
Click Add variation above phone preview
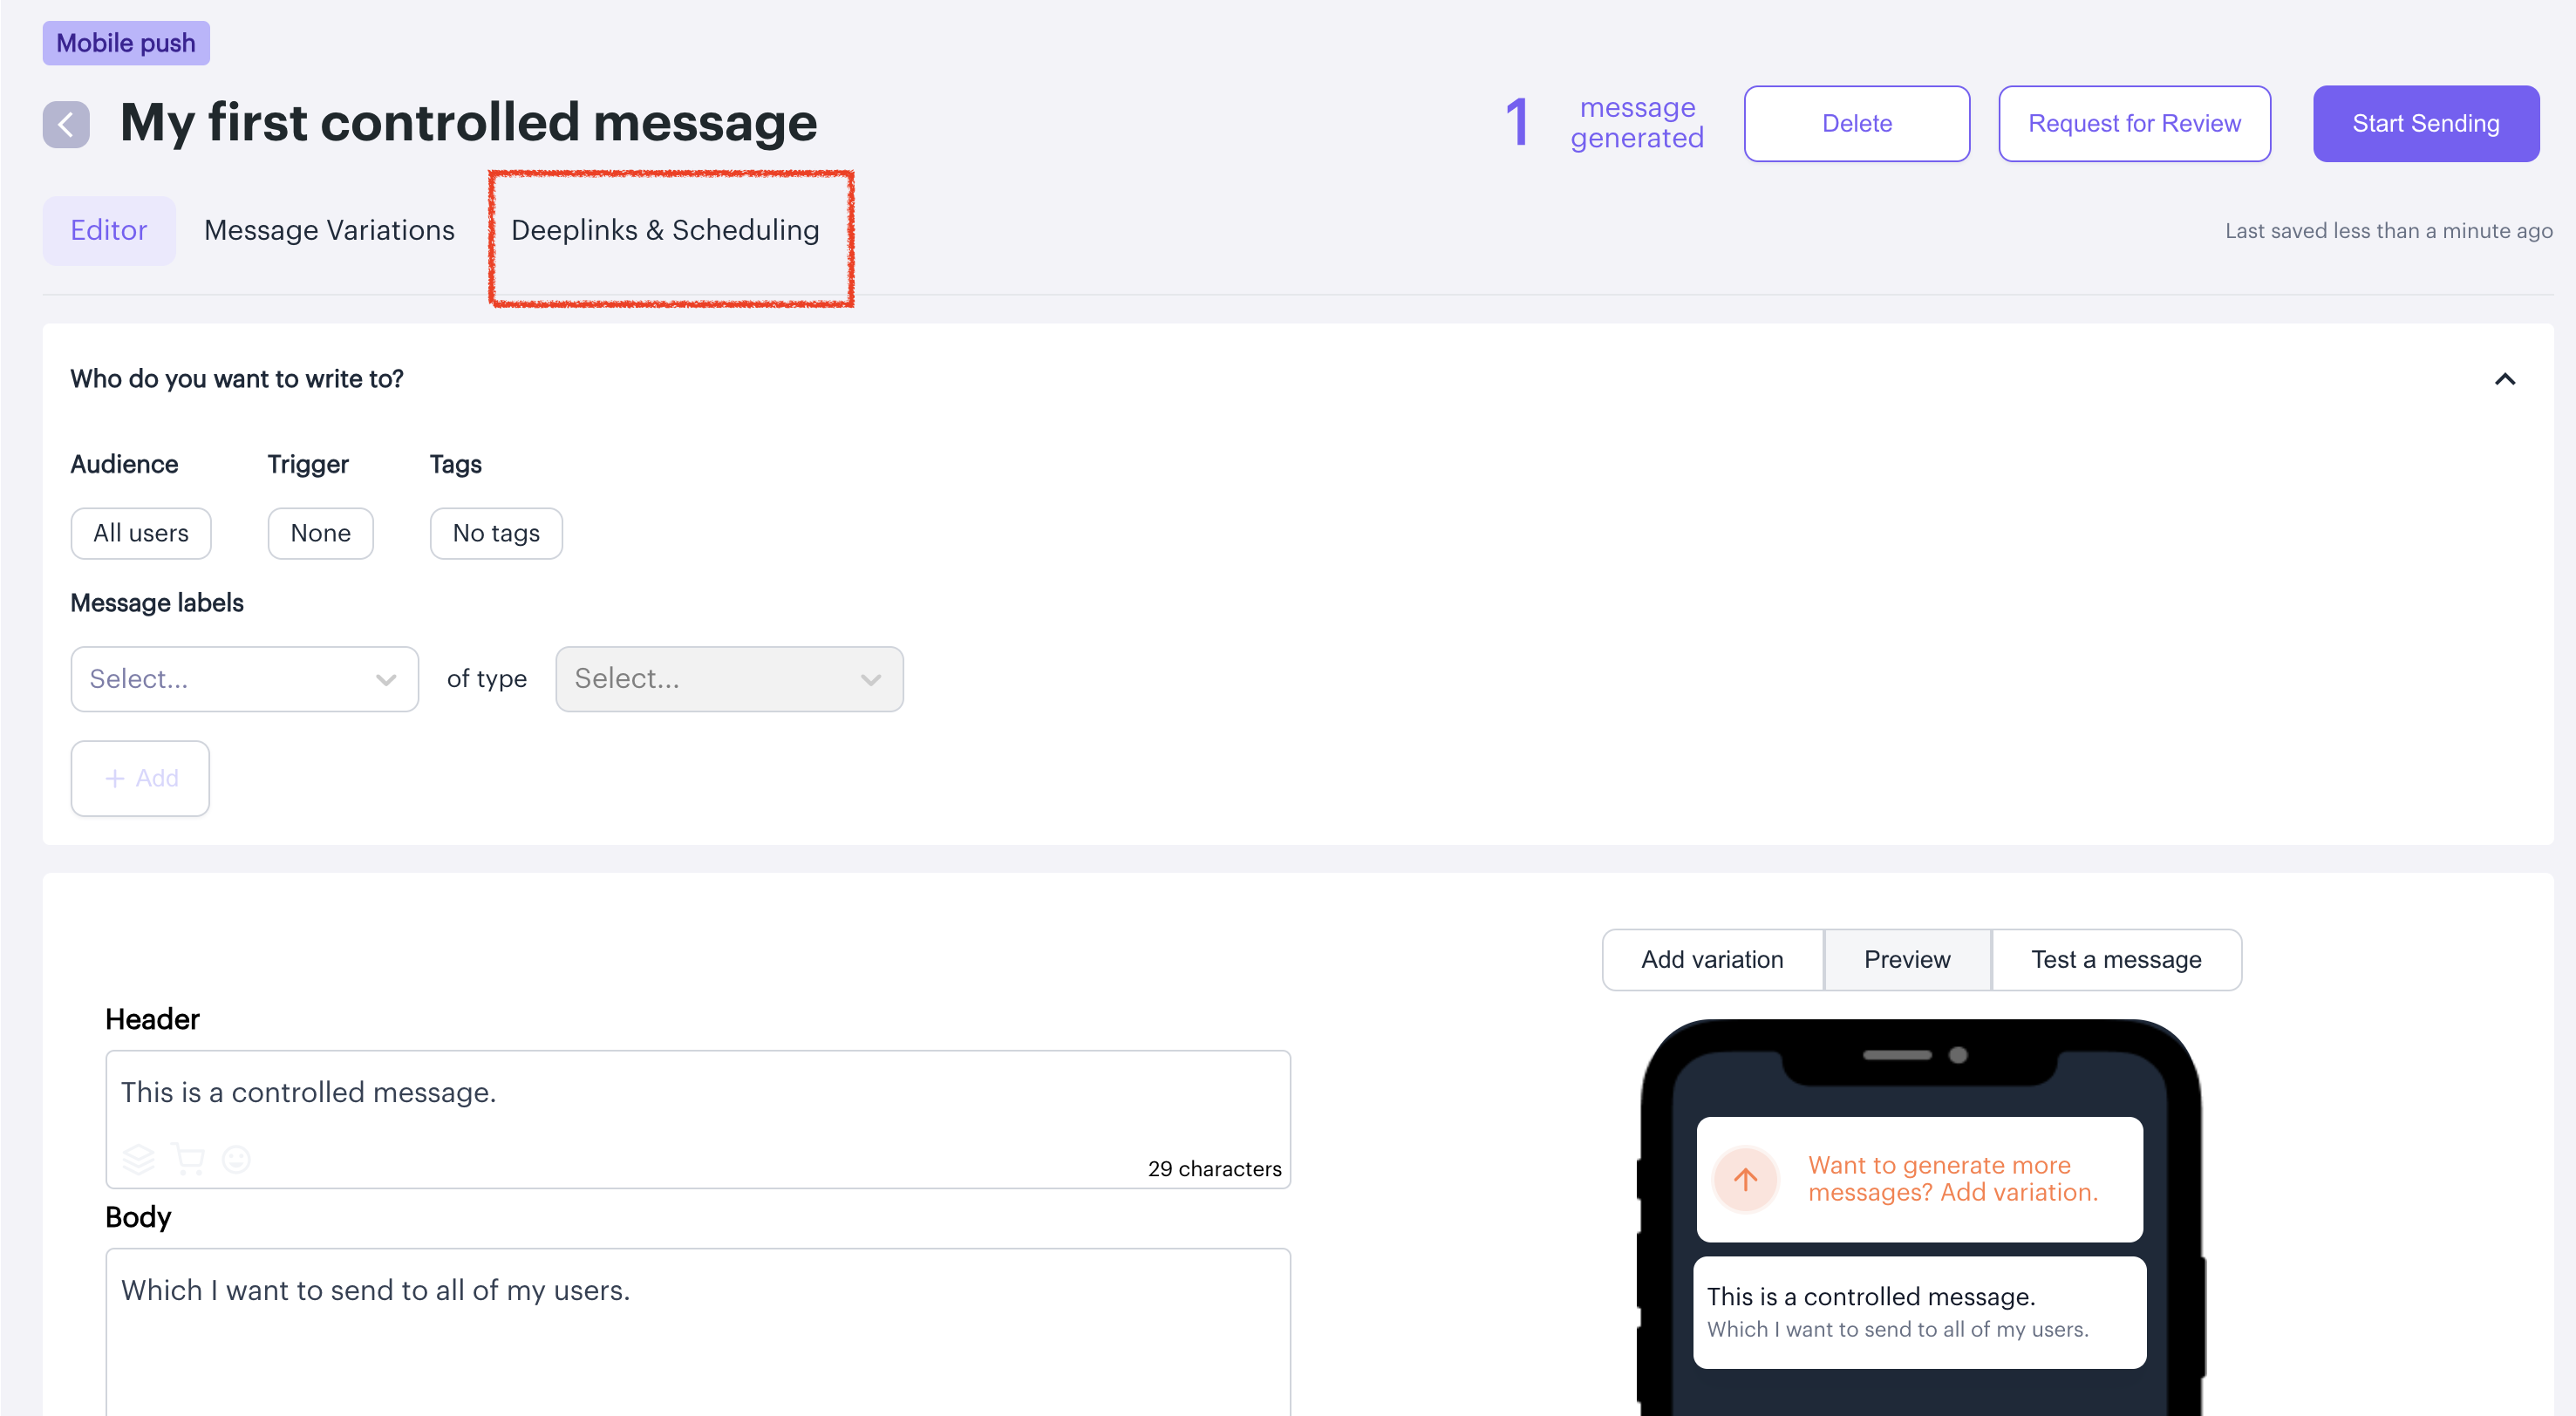(x=1711, y=959)
